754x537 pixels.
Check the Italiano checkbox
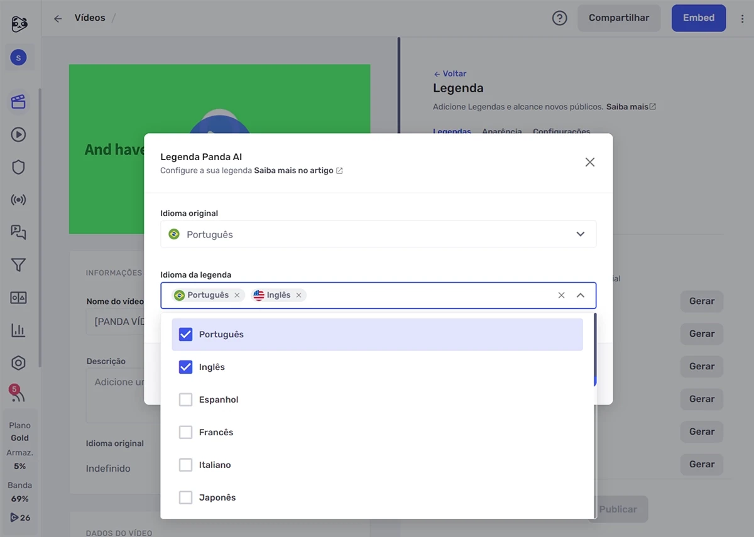pyautogui.click(x=185, y=465)
